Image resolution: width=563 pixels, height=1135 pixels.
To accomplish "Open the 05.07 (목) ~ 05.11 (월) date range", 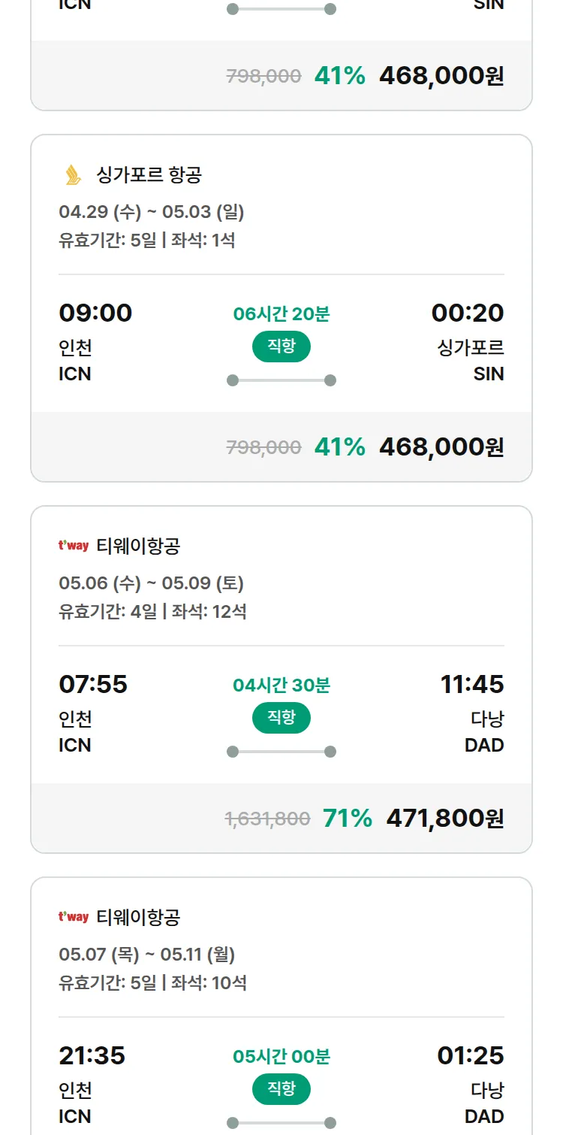I will (x=147, y=955).
